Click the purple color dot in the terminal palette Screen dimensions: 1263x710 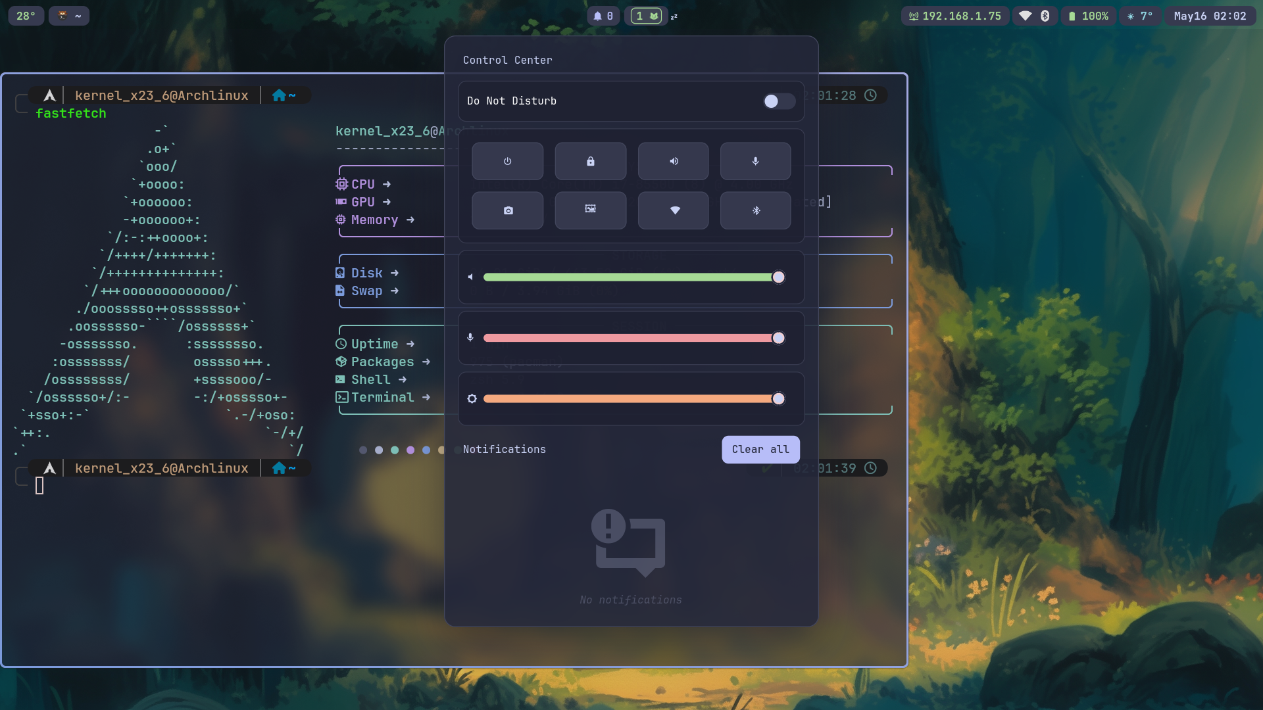click(410, 450)
